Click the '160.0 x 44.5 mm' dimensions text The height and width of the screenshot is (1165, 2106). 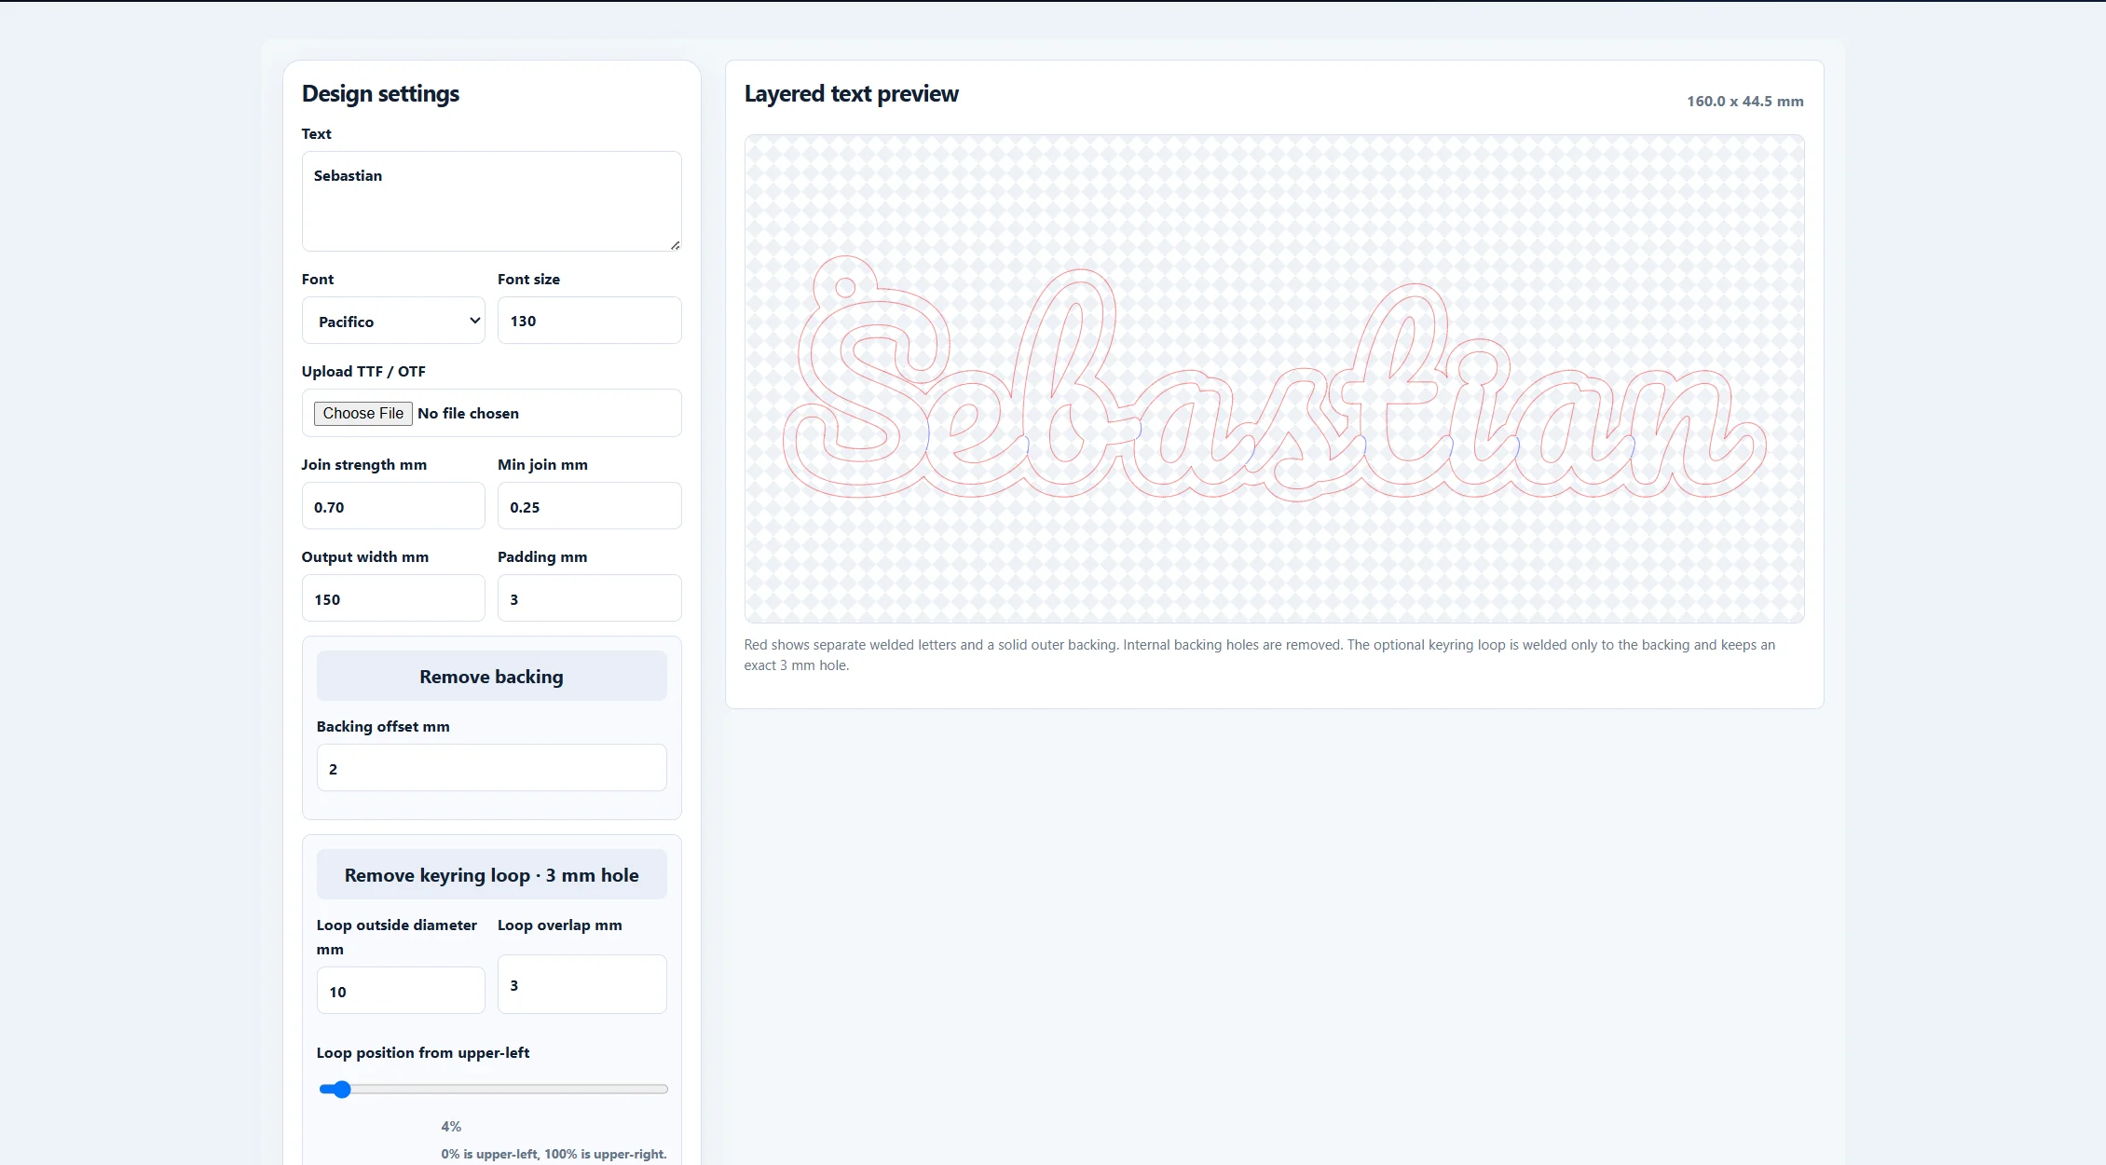coord(1744,102)
